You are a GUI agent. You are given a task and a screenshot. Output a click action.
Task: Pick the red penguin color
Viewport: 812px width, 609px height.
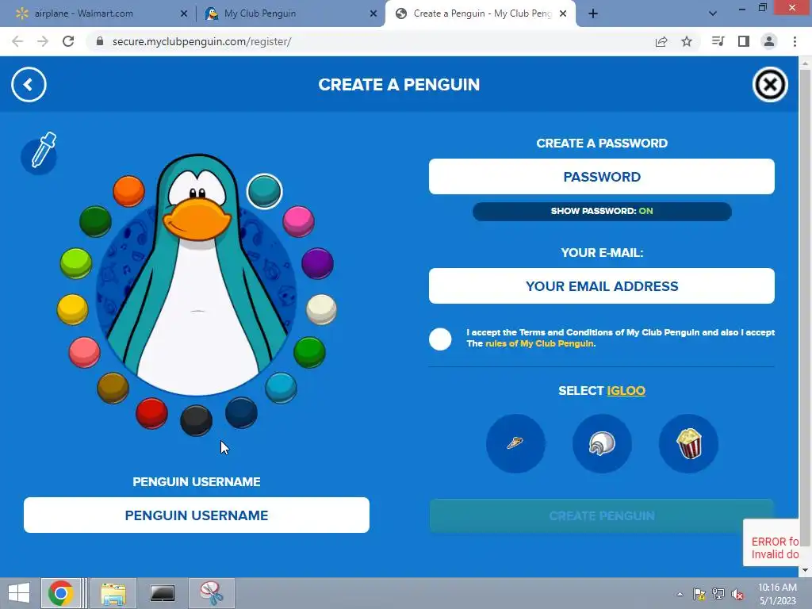[x=151, y=412]
